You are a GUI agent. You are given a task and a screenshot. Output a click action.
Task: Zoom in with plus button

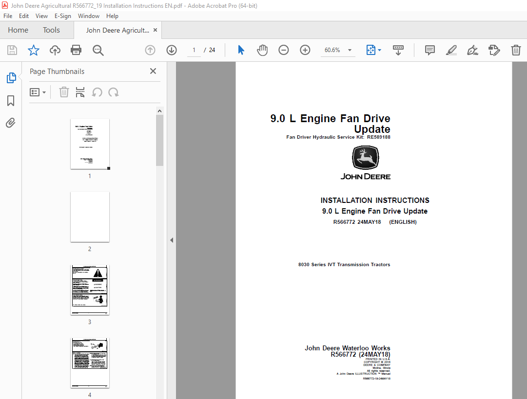[305, 50]
